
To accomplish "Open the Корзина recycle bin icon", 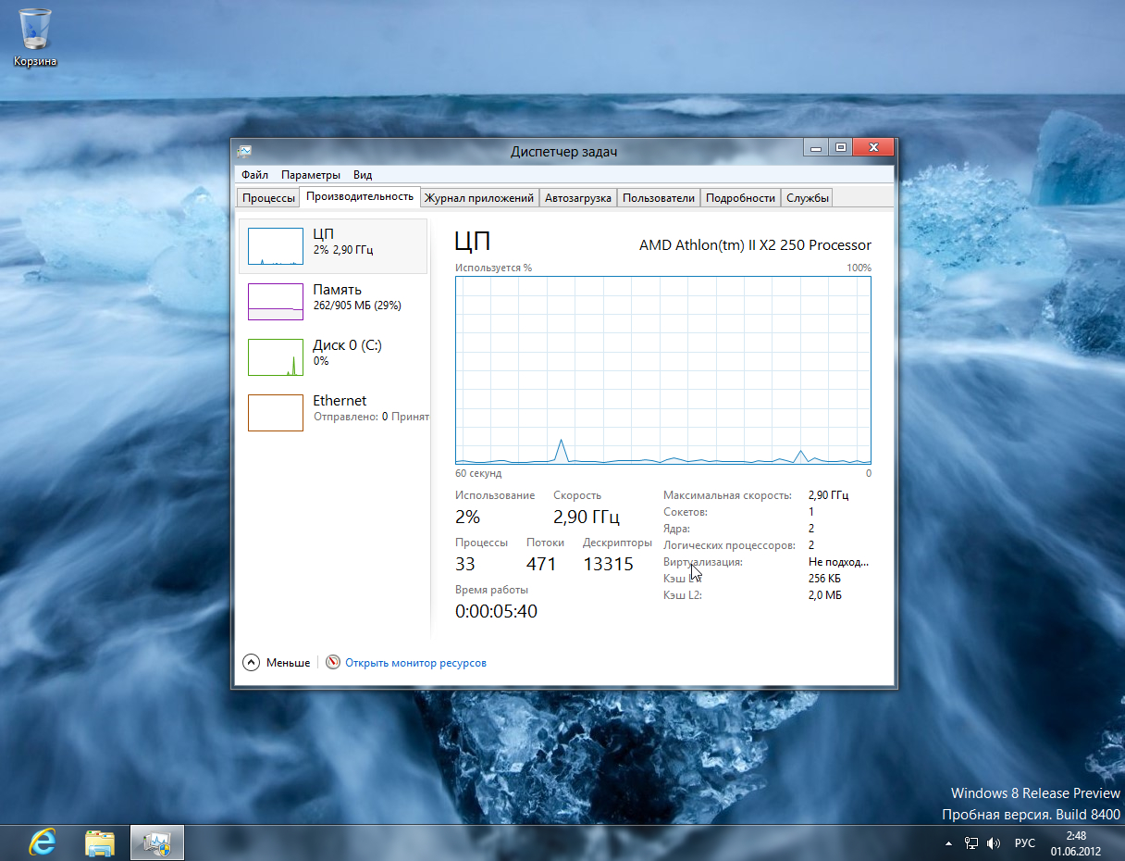I will (x=35, y=37).
